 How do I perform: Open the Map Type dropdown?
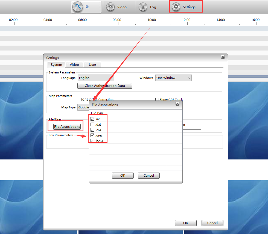[83, 107]
